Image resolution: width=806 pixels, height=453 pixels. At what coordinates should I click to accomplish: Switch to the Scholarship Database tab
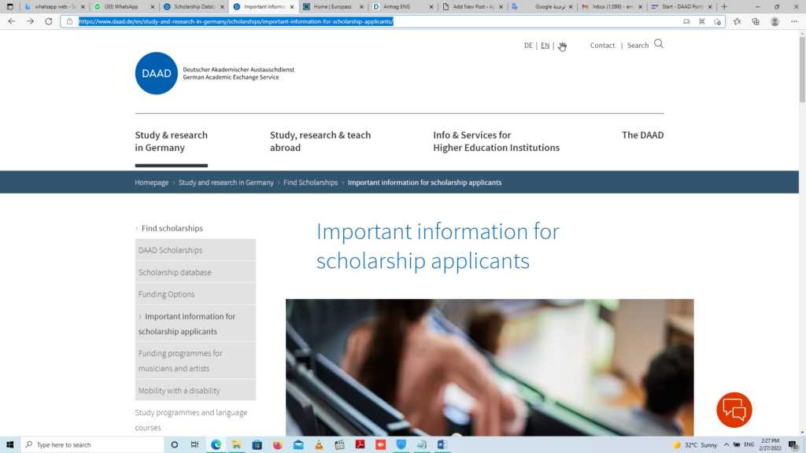[x=194, y=6]
